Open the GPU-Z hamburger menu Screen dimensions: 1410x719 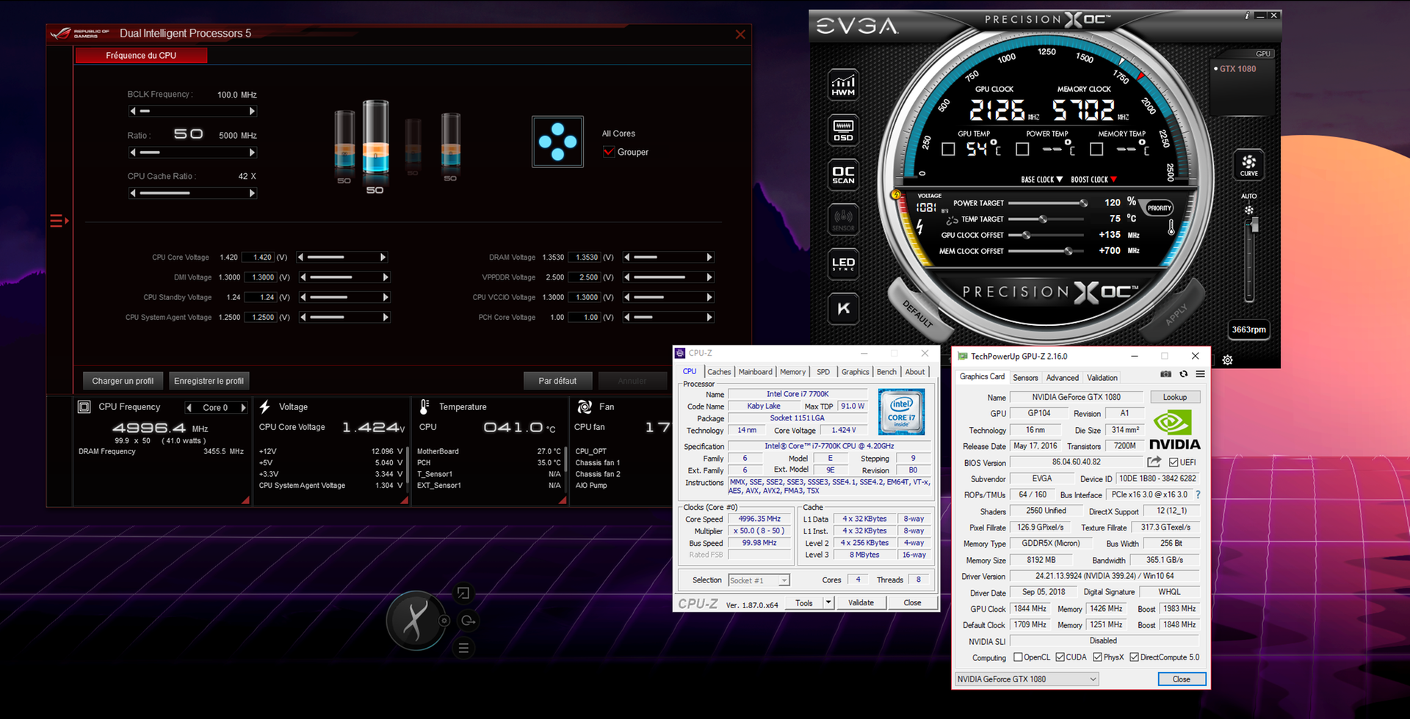1200,374
